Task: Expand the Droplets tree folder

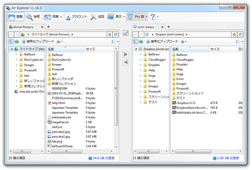Action: pos(141,65)
